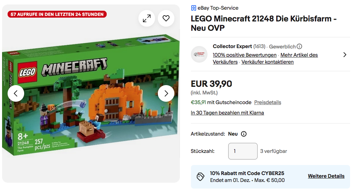Expand seller details with right chevron

coord(345,55)
